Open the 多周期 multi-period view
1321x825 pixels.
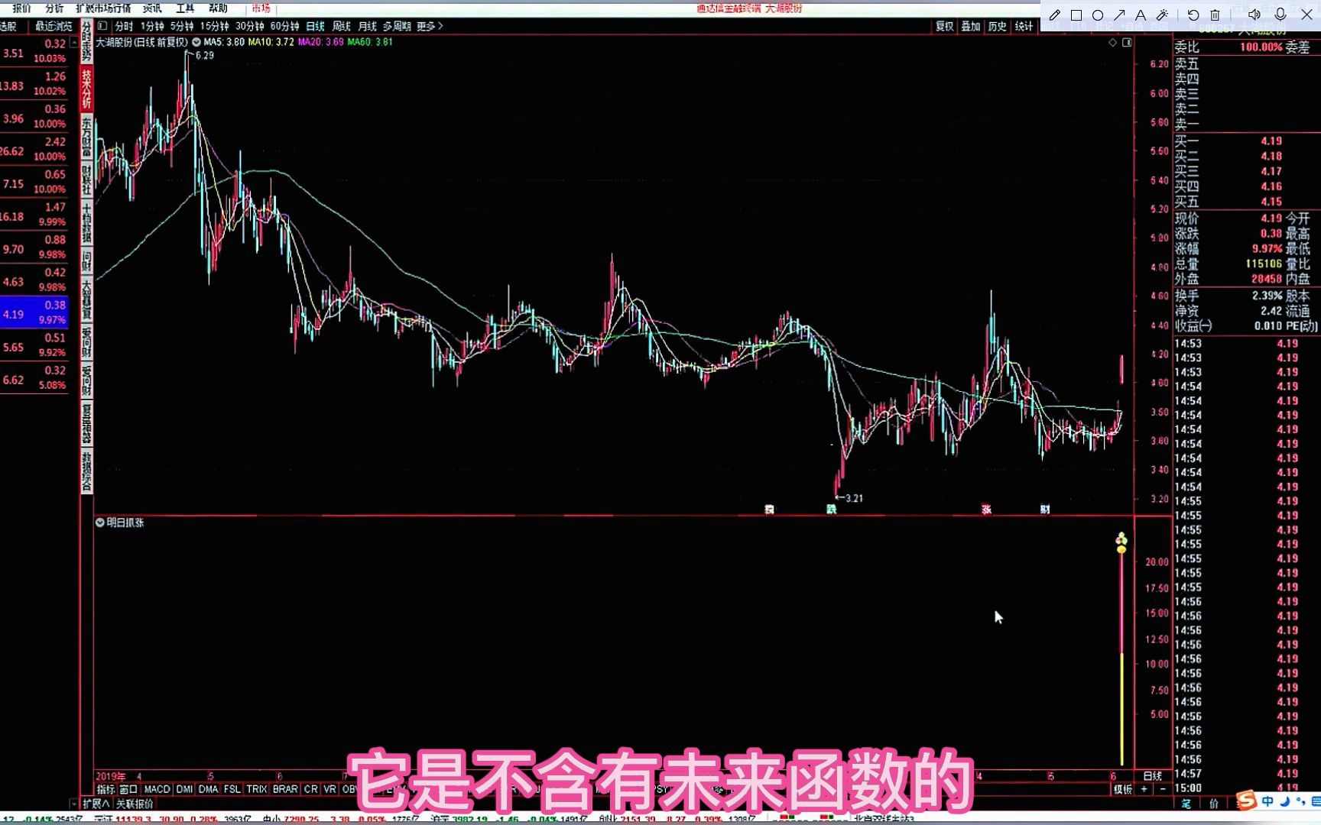tap(397, 26)
